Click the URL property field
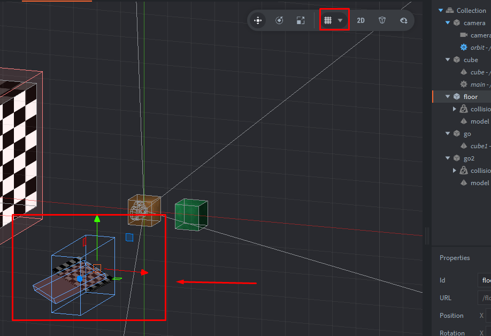The width and height of the screenshot is (491, 336). (484, 298)
